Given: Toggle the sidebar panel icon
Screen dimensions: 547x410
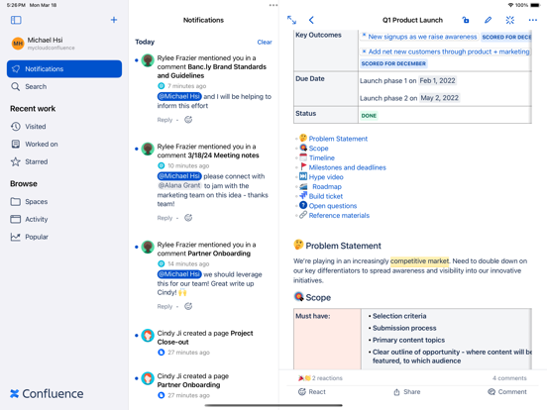Looking at the screenshot, I should click(16, 20).
